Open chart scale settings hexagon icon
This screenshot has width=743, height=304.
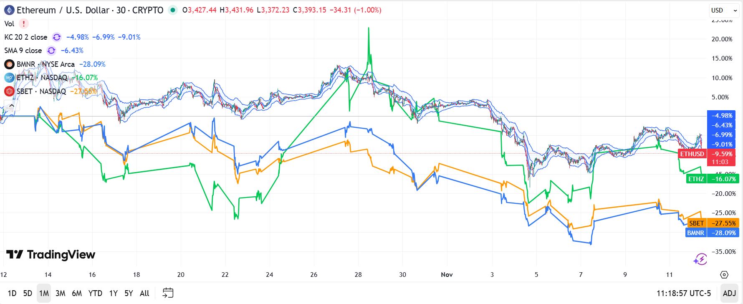(724, 274)
